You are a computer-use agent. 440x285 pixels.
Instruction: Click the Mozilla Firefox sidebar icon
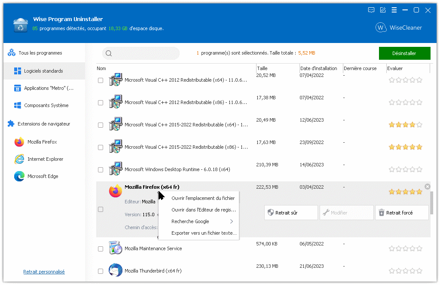[19, 142]
